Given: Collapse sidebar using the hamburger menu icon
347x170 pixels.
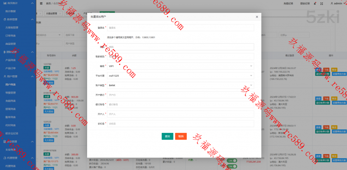Looking at the screenshot, I should tap(41, 3).
